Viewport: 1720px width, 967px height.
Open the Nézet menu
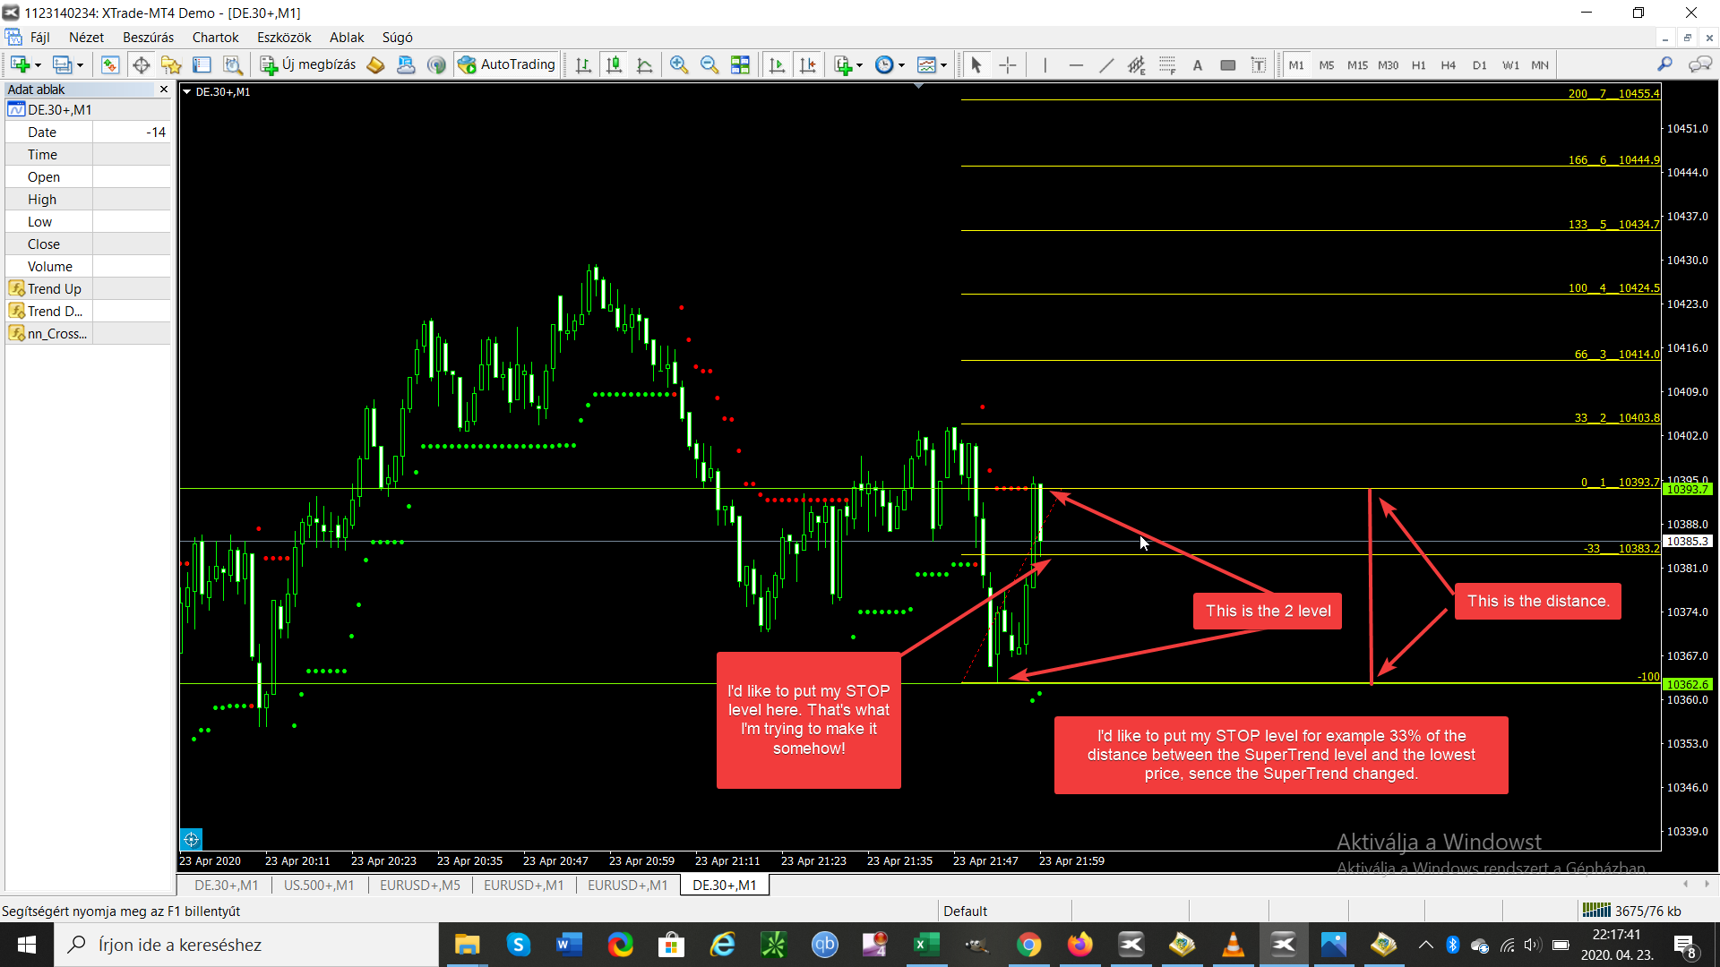click(86, 38)
